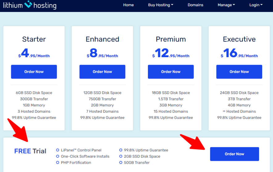This screenshot has height=172, width=273.
Task: Open the Buy Hosting dropdown menu
Action: click(x=161, y=5)
